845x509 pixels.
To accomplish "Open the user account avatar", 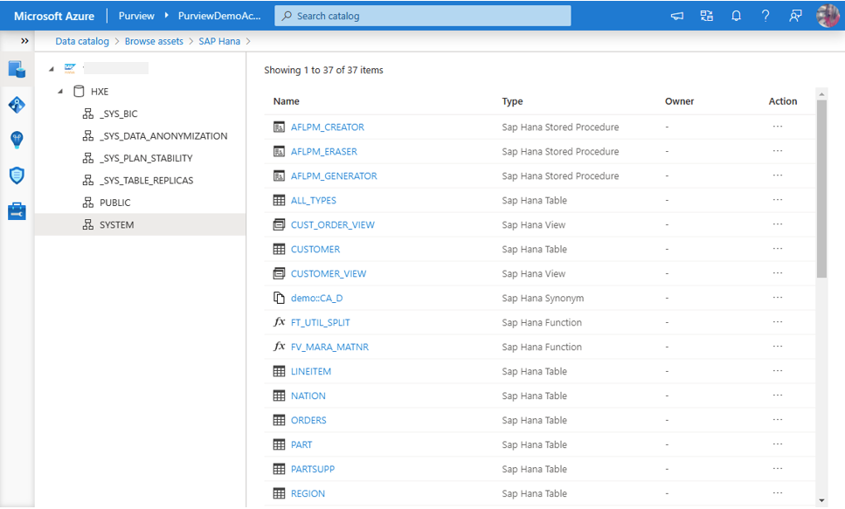I will (828, 16).
